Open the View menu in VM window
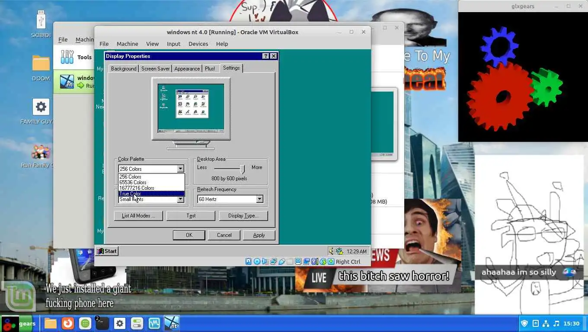 click(152, 44)
